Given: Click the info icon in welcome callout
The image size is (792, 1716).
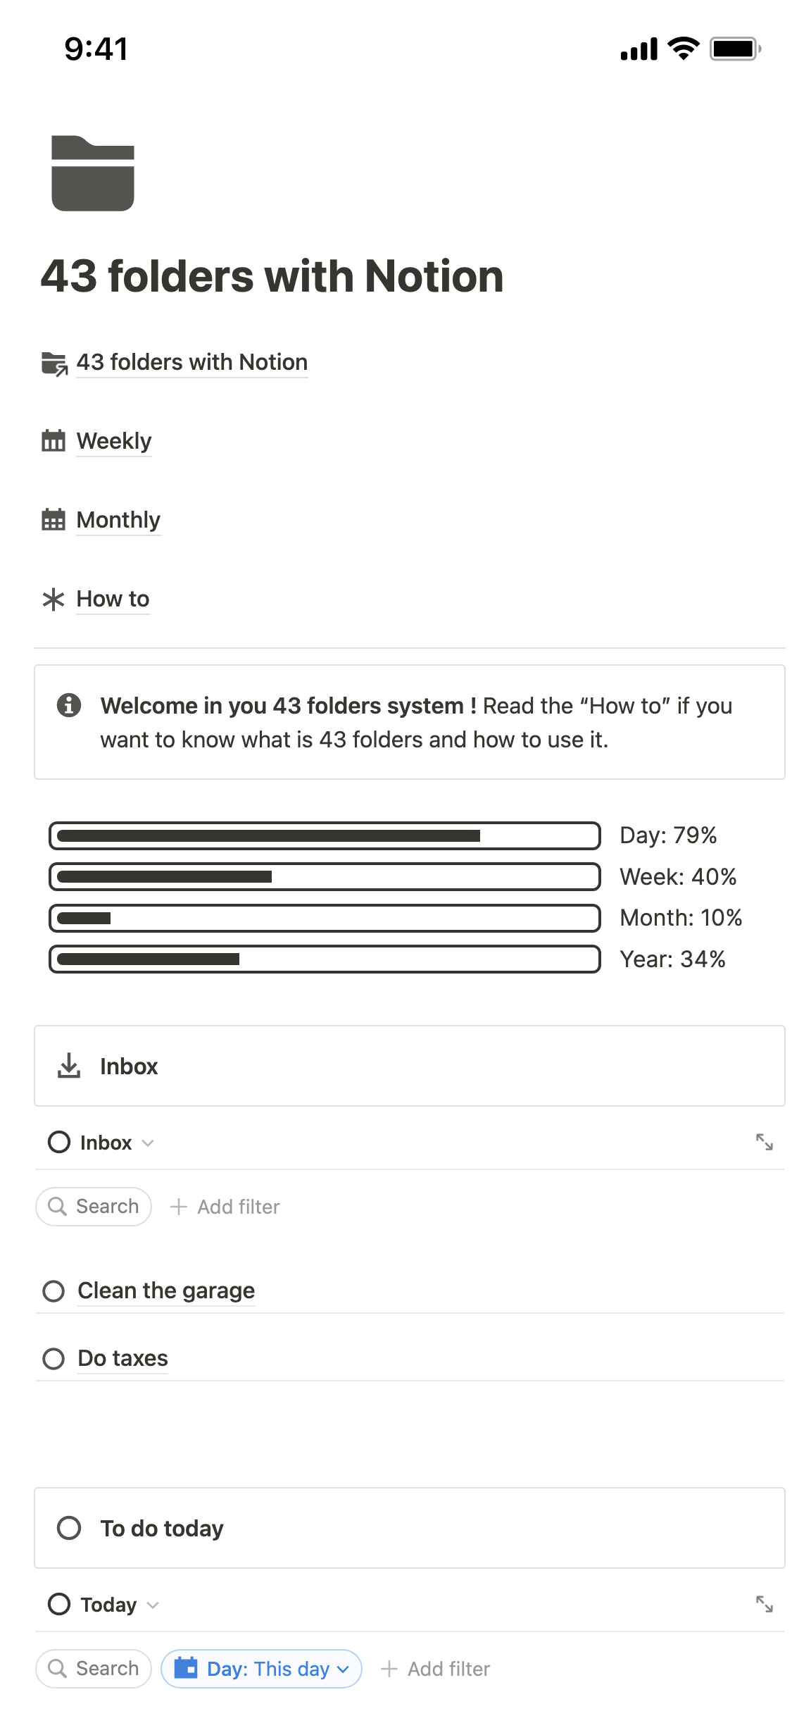Looking at the screenshot, I should 69,705.
